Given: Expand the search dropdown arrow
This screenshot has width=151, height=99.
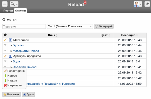Looking at the screenshot, I should click(x=17, y=4).
